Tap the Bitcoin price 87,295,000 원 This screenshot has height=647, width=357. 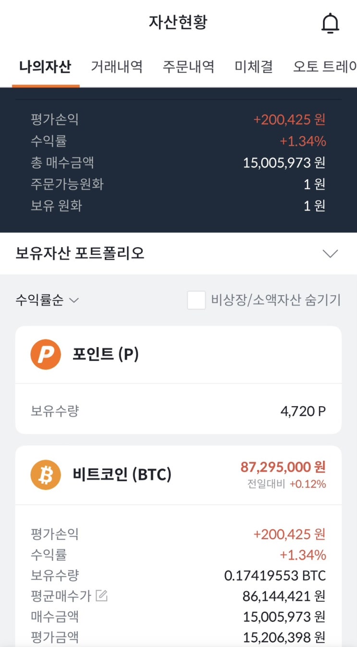[x=283, y=467]
